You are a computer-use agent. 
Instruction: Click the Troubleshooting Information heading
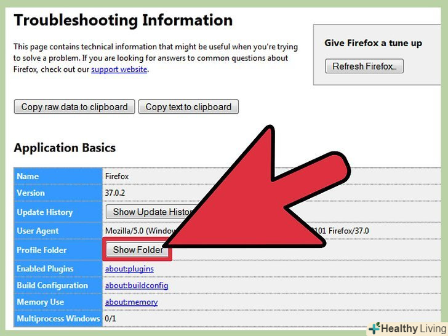123,20
